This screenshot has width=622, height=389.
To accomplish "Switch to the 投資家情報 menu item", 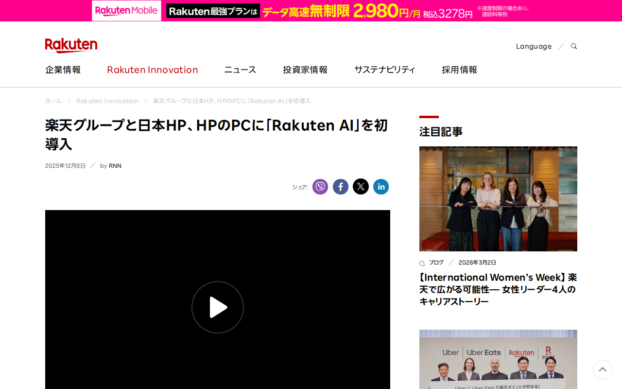I will pyautogui.click(x=305, y=69).
